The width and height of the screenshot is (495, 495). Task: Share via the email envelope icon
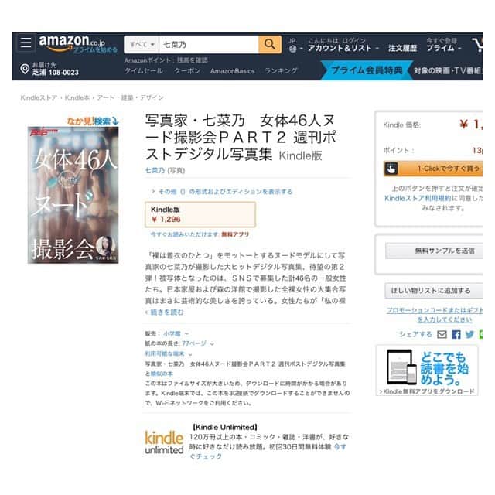point(442,334)
